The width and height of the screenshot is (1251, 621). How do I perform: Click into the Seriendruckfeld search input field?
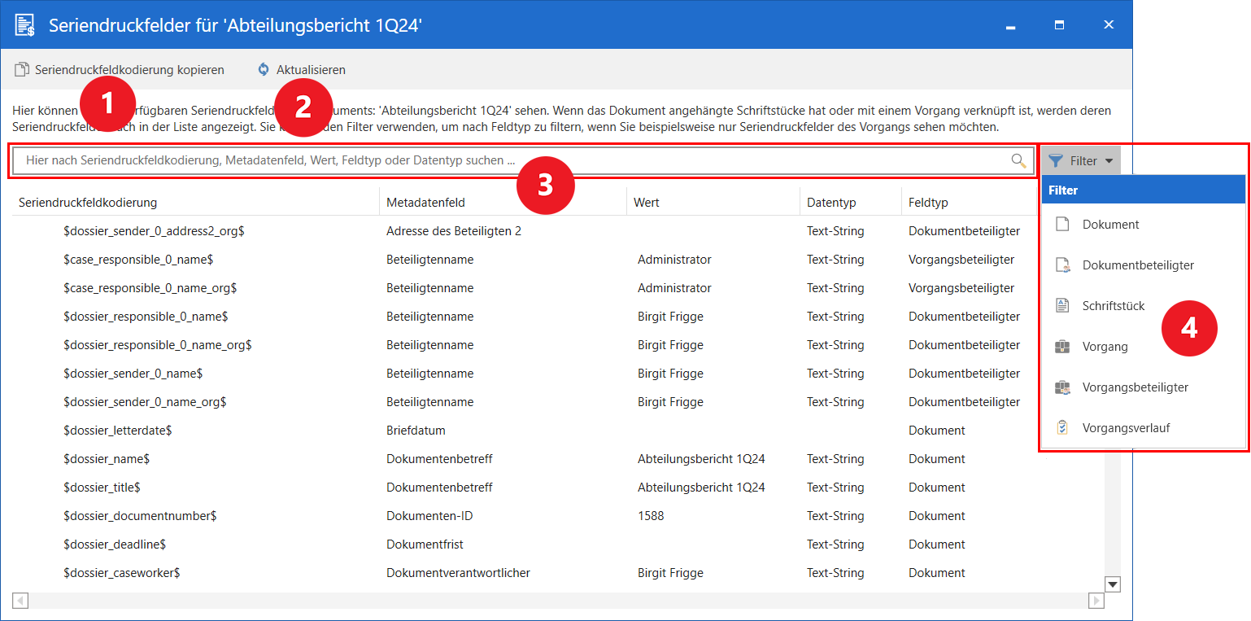(512, 161)
